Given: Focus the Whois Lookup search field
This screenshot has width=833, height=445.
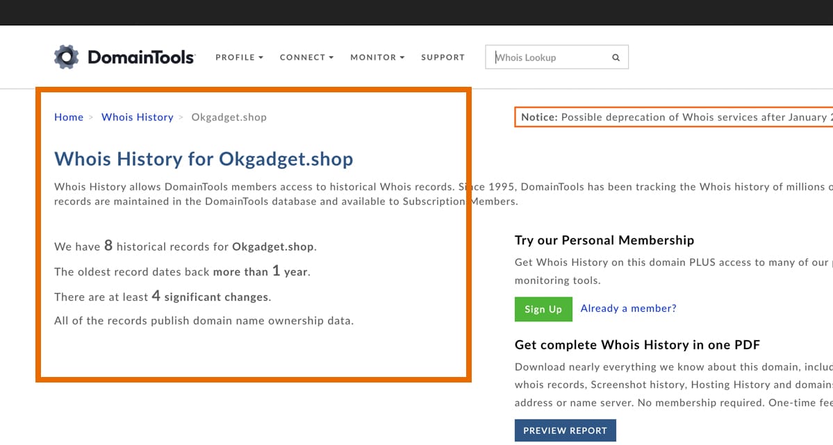Looking at the screenshot, I should pos(556,58).
